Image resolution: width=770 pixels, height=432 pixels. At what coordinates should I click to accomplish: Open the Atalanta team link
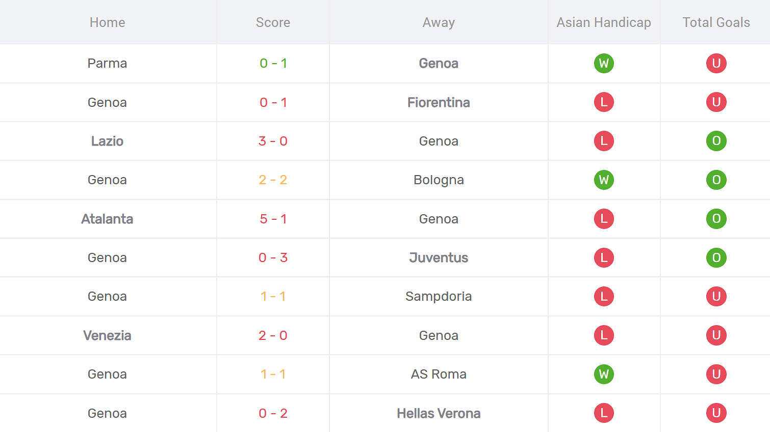107,219
